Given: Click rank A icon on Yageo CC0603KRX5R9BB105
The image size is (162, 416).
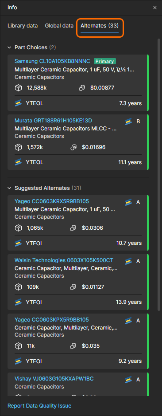Looking at the screenshot, I should 128,202.
